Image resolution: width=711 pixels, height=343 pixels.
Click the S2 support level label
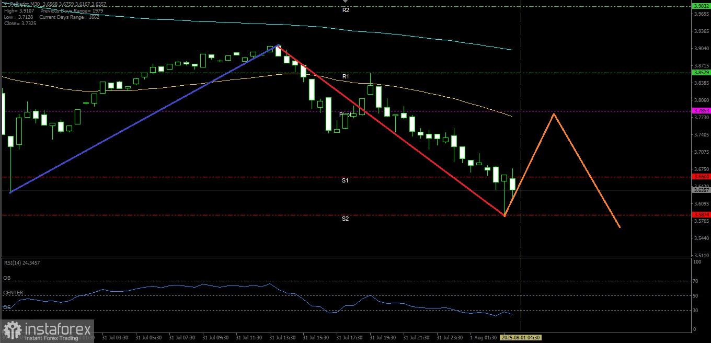346,219
